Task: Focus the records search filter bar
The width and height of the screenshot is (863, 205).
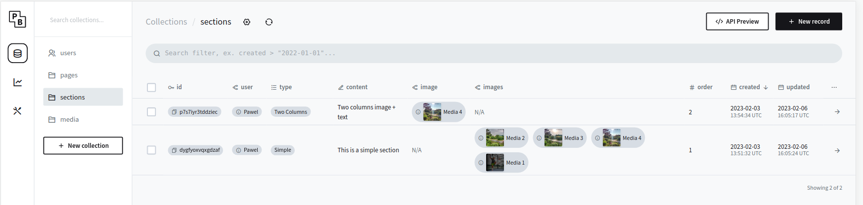Action: [x=494, y=53]
